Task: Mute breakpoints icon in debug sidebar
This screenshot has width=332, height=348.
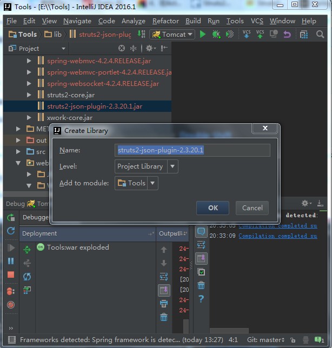Action: click(11, 305)
